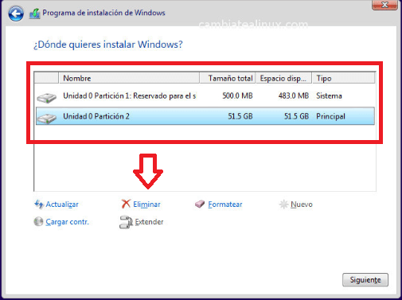Image resolution: width=402 pixels, height=300 pixels.
Task: Extend the partition with Extender link
Action: click(149, 222)
